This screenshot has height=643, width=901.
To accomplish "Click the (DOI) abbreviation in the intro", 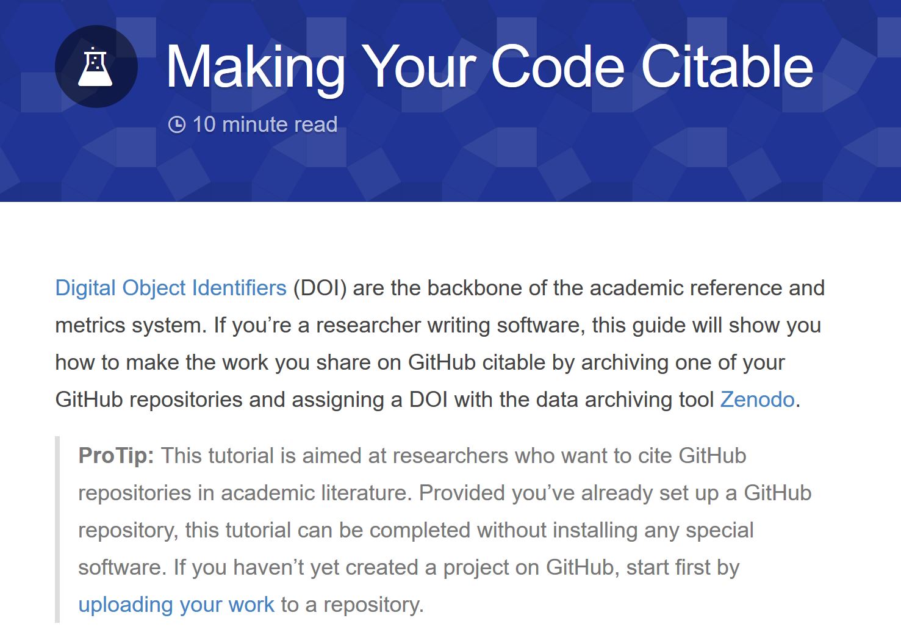I will click(320, 288).
